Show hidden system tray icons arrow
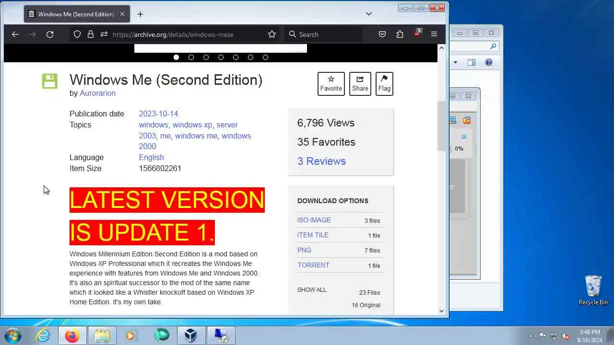Screen dimensions: 614x345 pyautogui.click(x=531, y=336)
